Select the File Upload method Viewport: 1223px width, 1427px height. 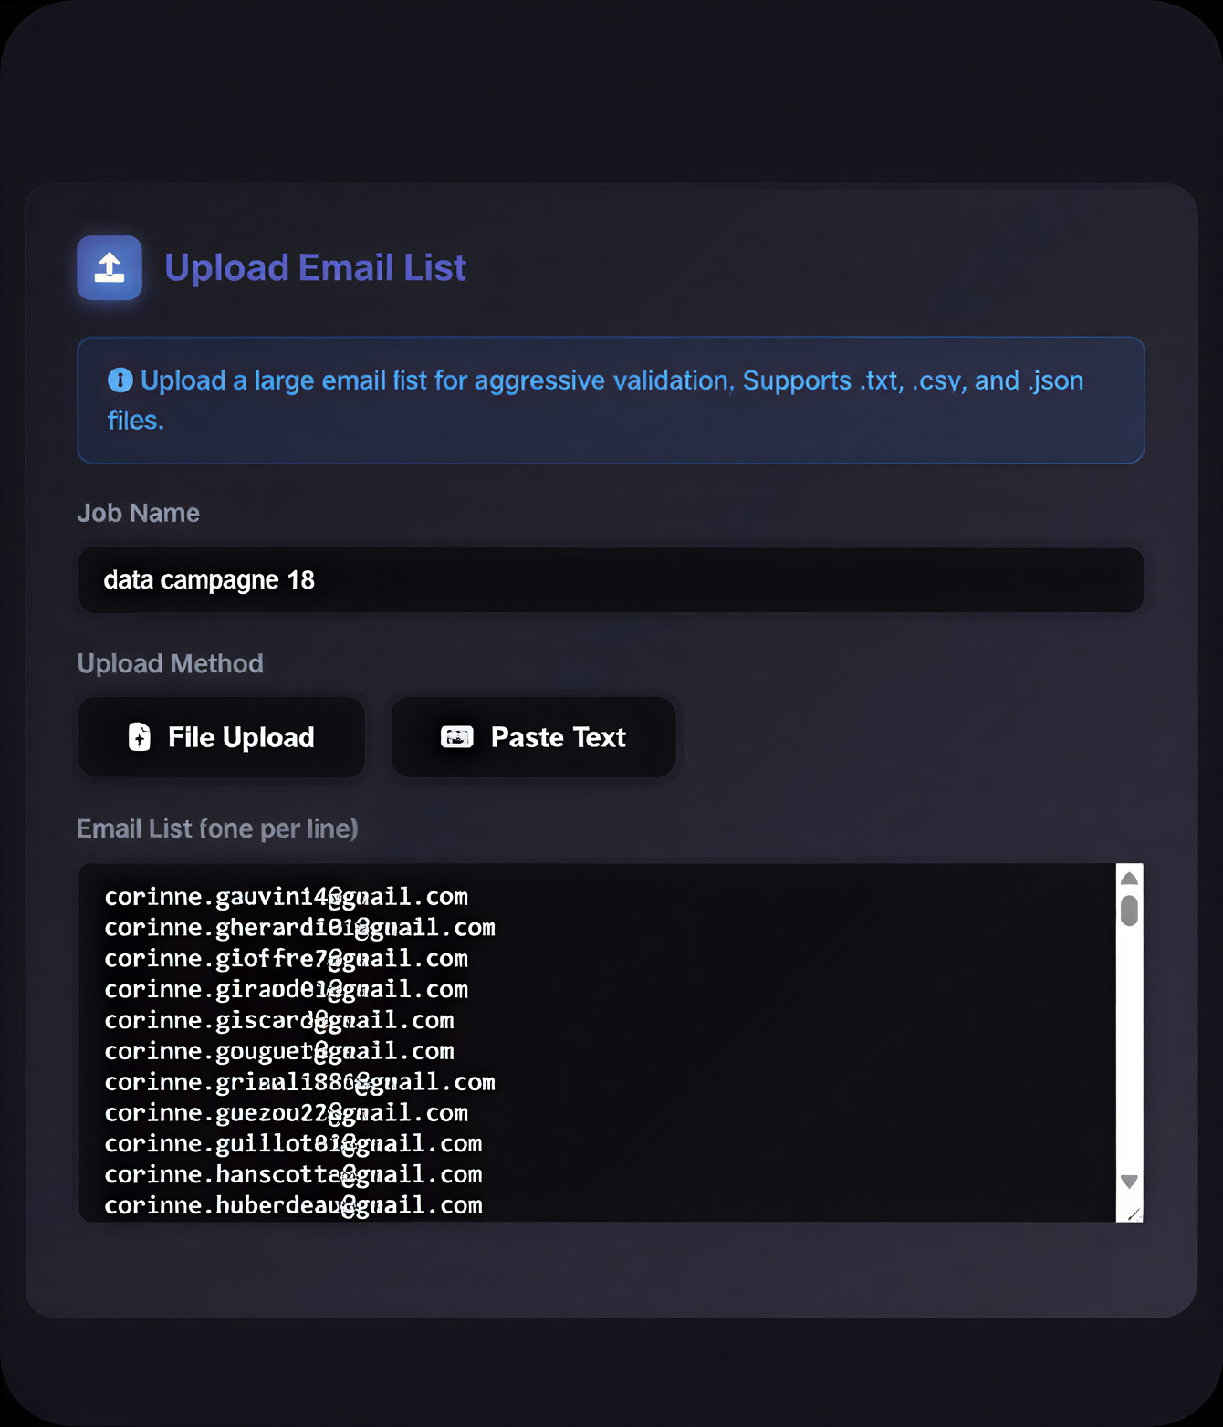[222, 737]
